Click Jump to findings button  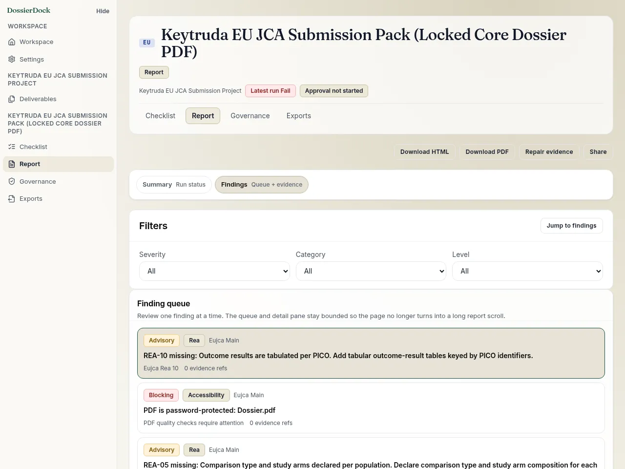click(x=571, y=226)
